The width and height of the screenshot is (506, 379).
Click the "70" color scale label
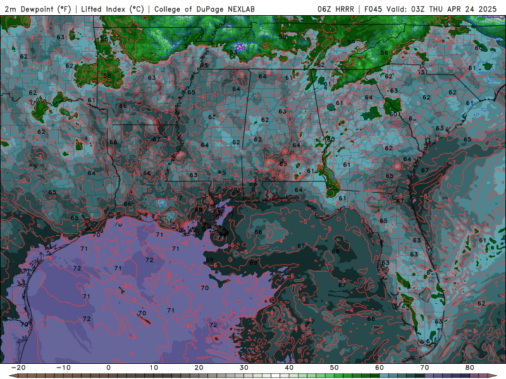click(x=424, y=368)
